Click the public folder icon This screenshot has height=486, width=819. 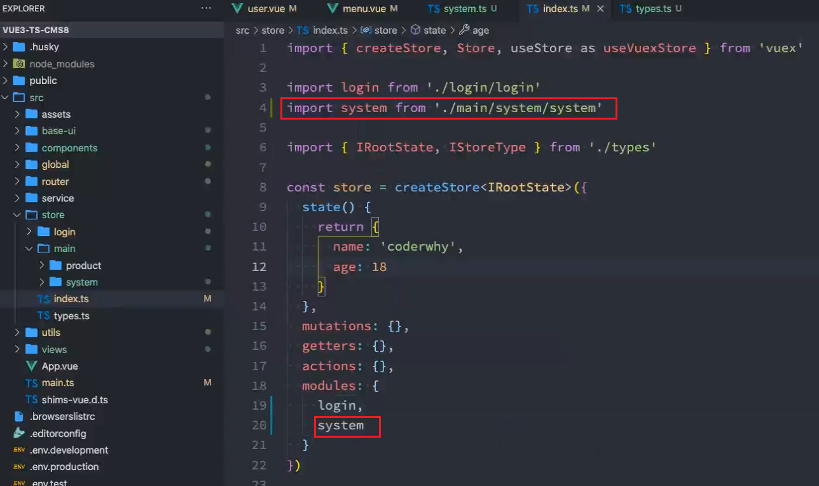pos(18,81)
